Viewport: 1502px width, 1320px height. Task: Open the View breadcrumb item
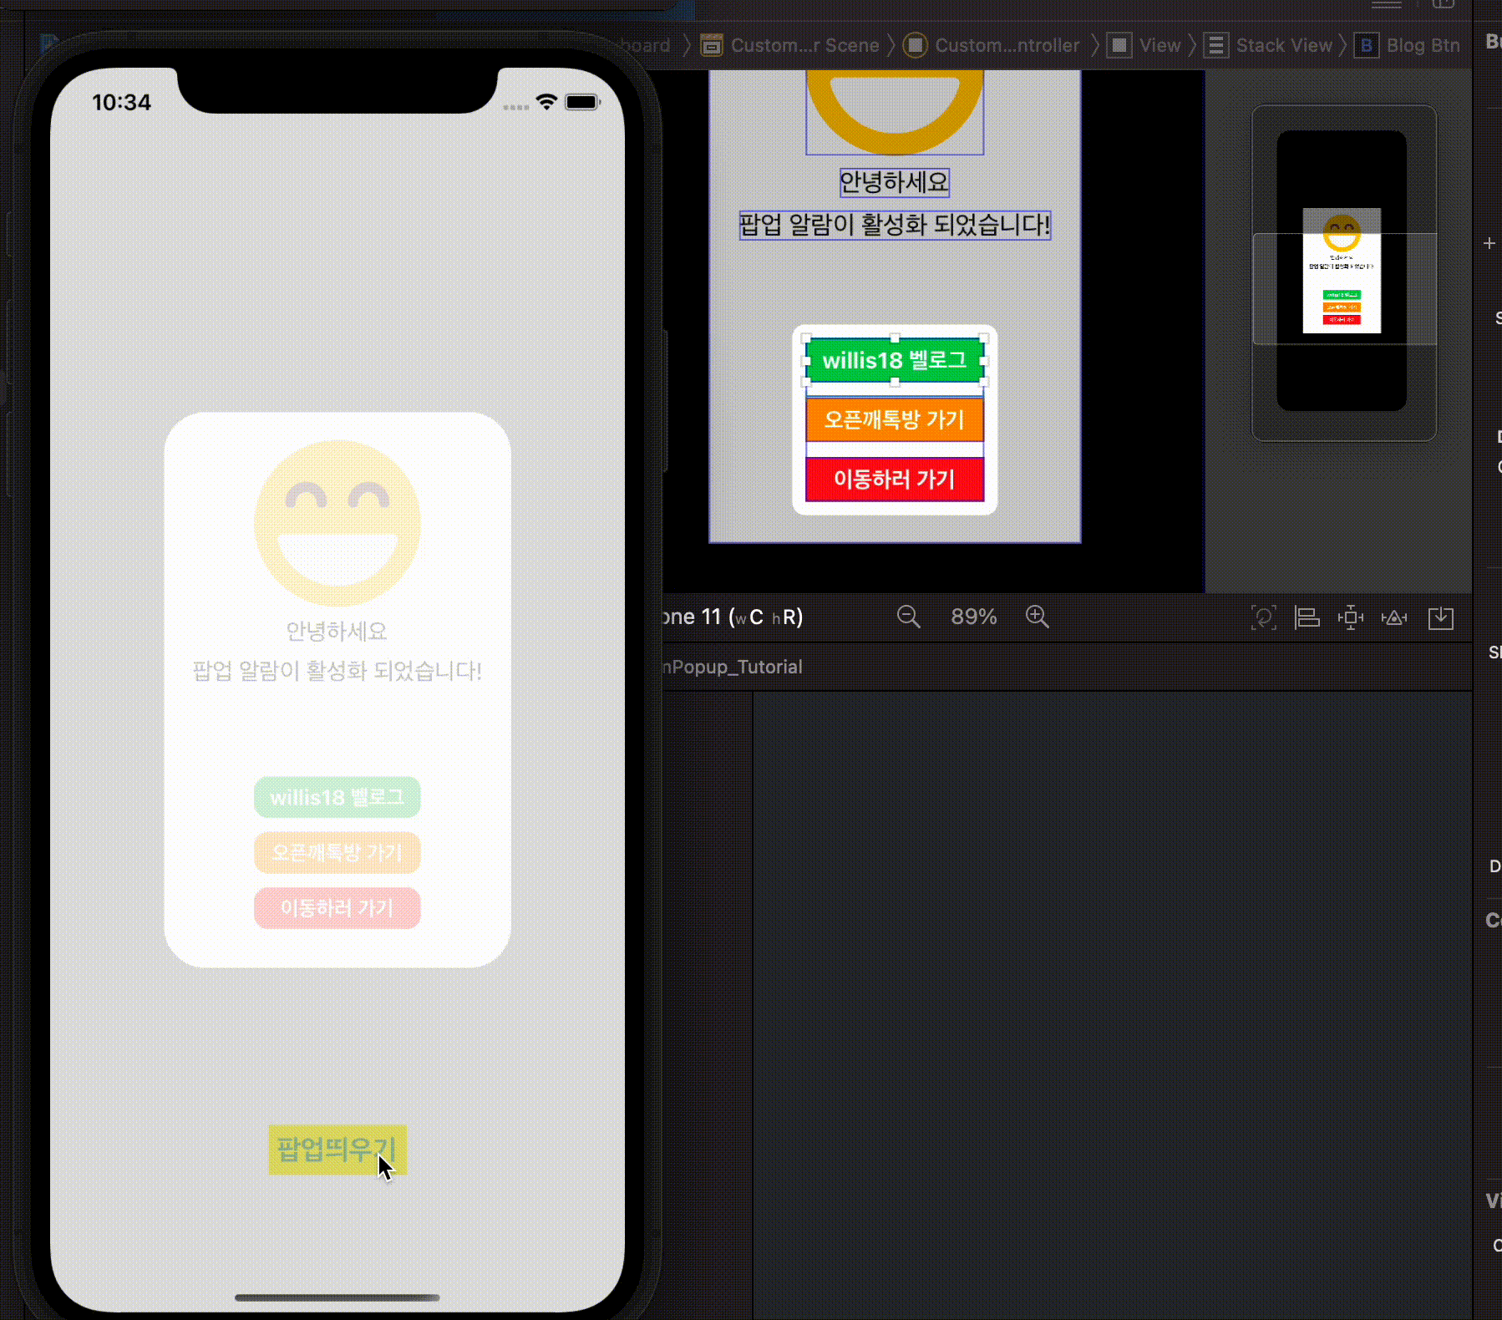point(1159,45)
